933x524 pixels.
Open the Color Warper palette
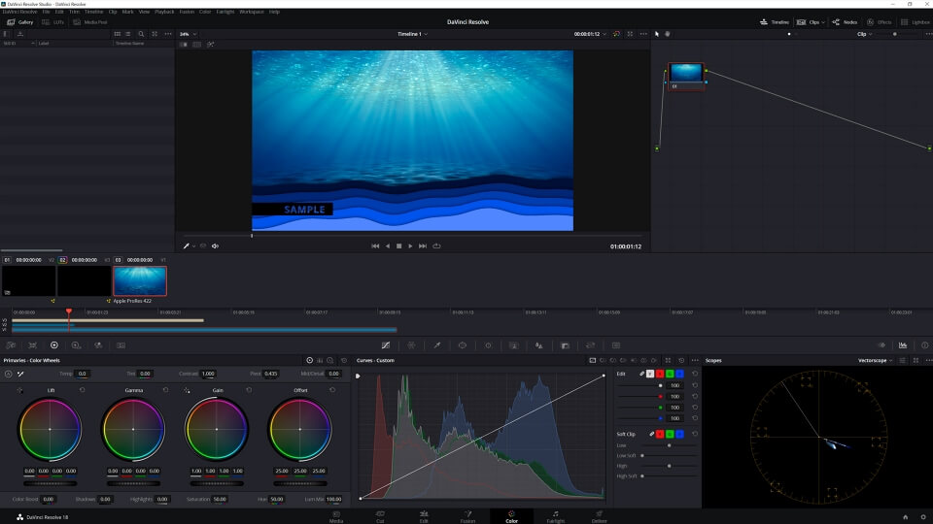(x=411, y=345)
